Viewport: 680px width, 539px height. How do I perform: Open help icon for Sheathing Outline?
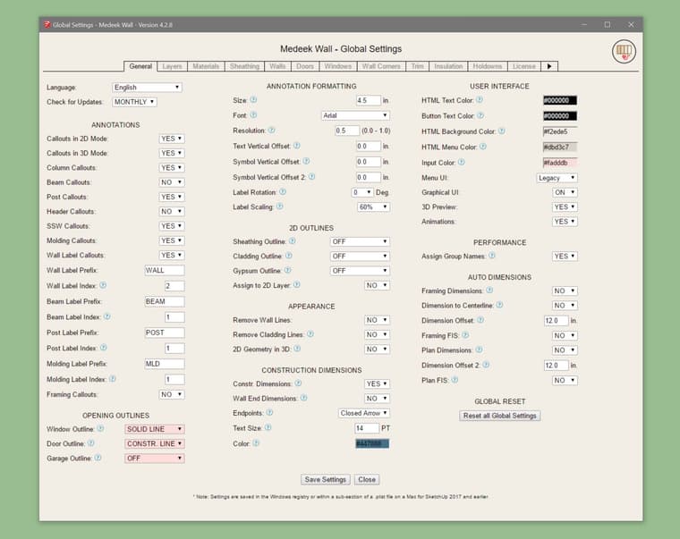pyautogui.click(x=292, y=241)
